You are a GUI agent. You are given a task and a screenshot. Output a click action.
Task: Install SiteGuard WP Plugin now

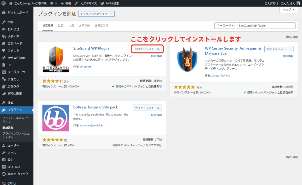(x=147, y=49)
